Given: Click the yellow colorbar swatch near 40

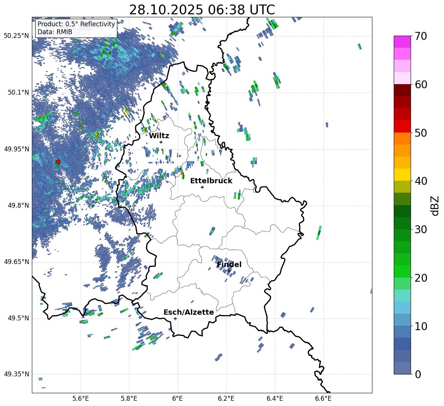Looking at the screenshot, I should coord(402,175).
